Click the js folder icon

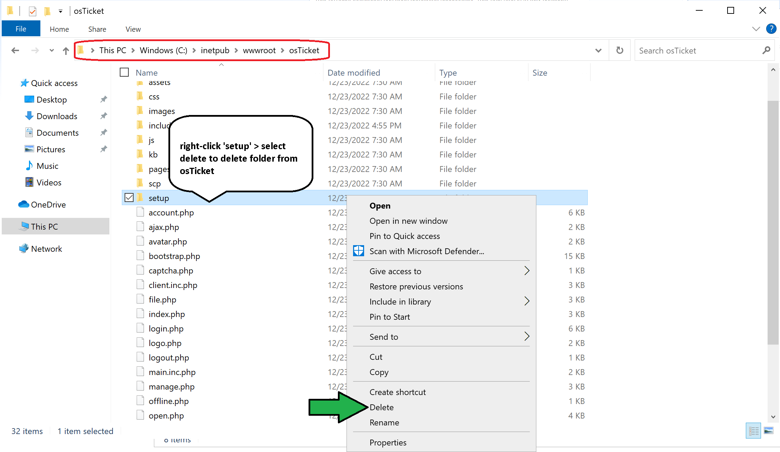pos(140,140)
